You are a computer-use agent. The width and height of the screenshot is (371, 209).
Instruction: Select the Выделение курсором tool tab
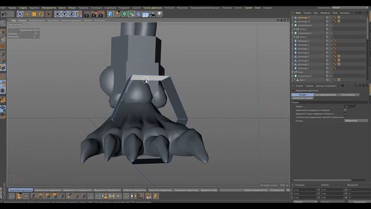(x=21, y=190)
